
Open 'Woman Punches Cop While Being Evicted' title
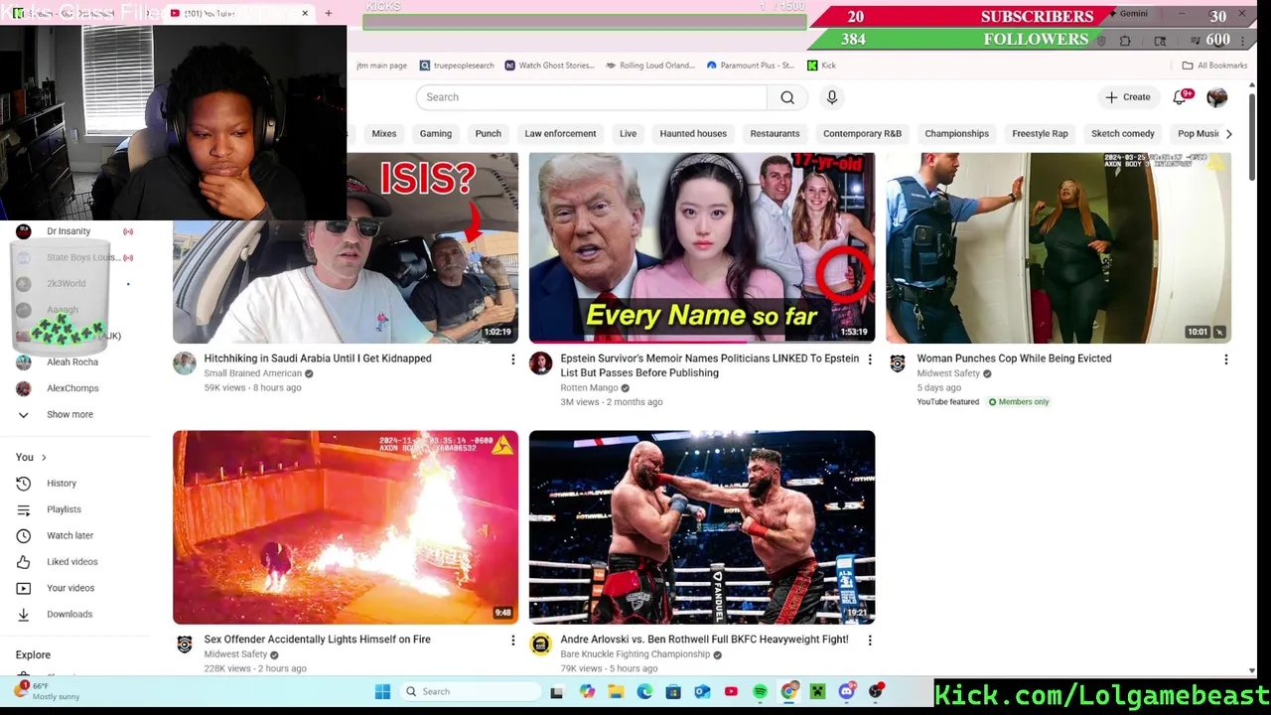1014,358
